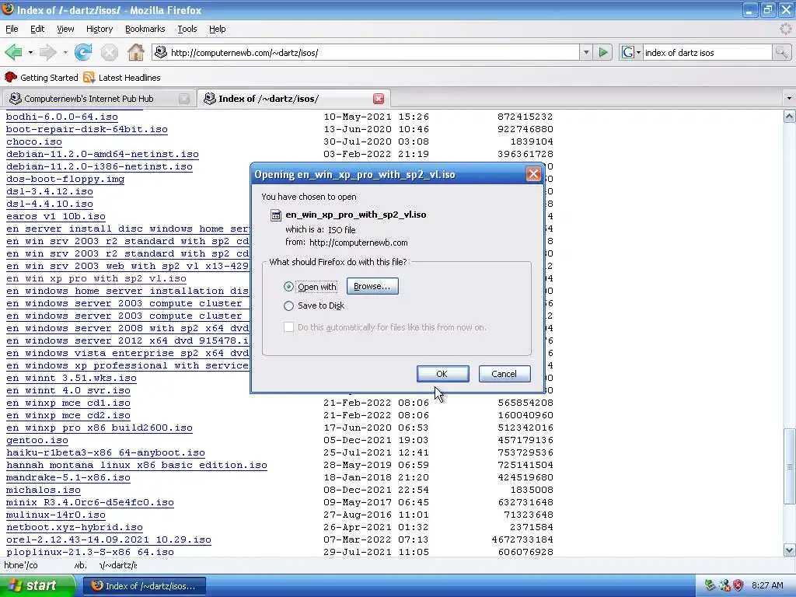
Task: Click the Firefox throbber activity icon
Action: coord(785,29)
